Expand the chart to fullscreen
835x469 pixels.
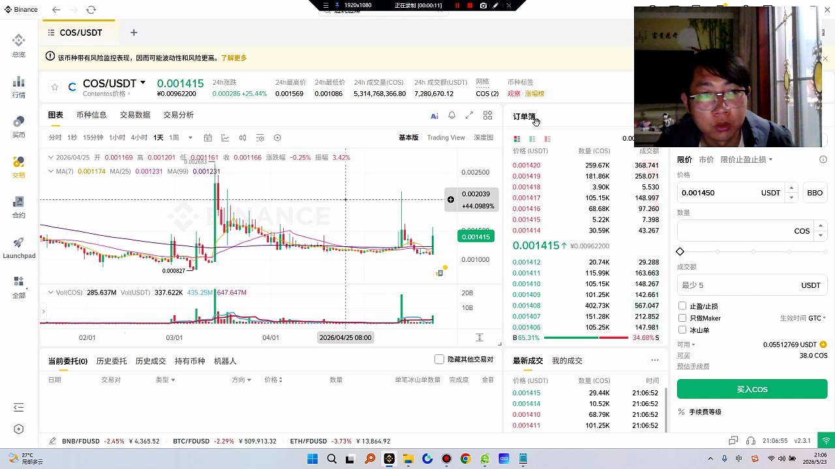pyautogui.click(x=469, y=115)
